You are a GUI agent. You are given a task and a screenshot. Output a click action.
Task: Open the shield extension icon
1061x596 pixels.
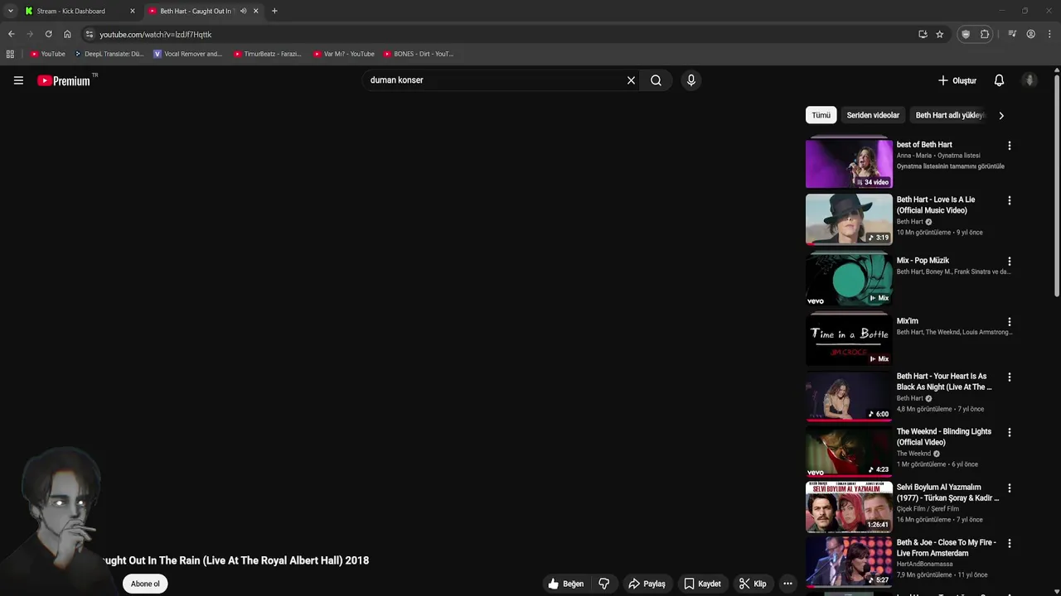click(x=966, y=34)
